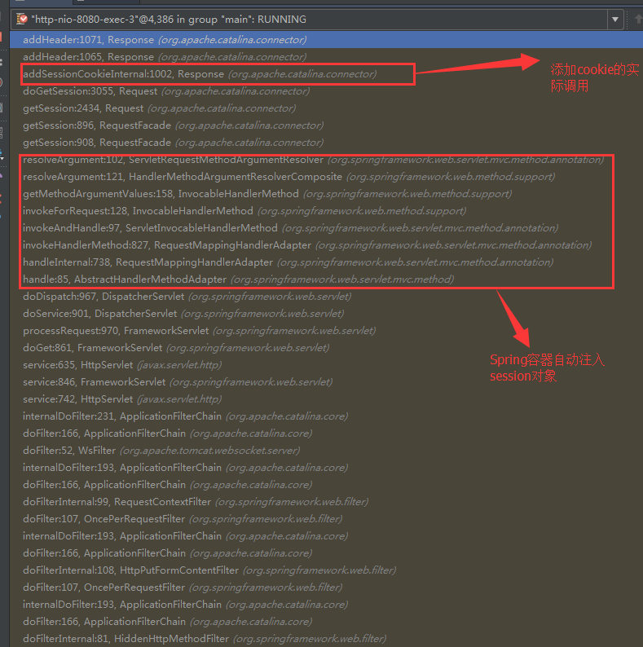Select frame doFilter:52, WsFilter
643x647 pixels.
coord(326,451)
